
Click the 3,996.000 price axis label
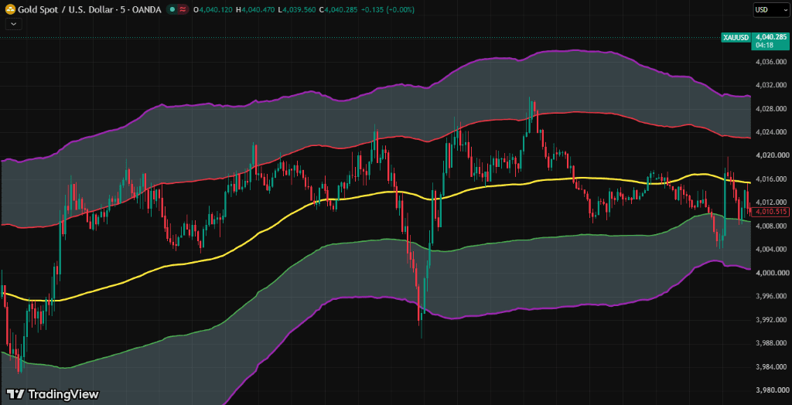pyautogui.click(x=771, y=297)
